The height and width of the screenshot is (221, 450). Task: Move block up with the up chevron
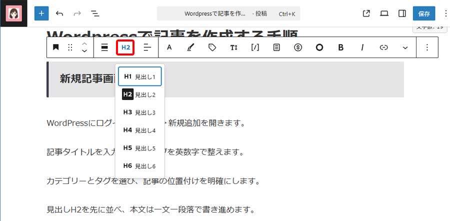pos(84,43)
